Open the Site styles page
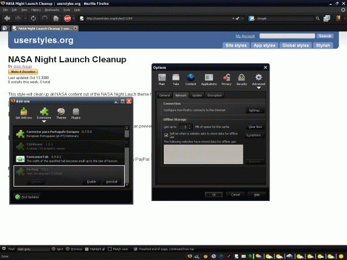Viewport: 347px width, 260px height. [x=236, y=45]
